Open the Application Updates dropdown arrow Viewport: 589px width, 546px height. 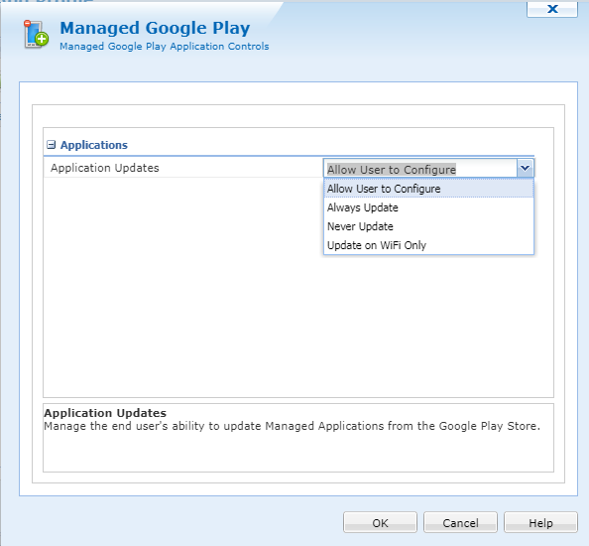pyautogui.click(x=525, y=168)
